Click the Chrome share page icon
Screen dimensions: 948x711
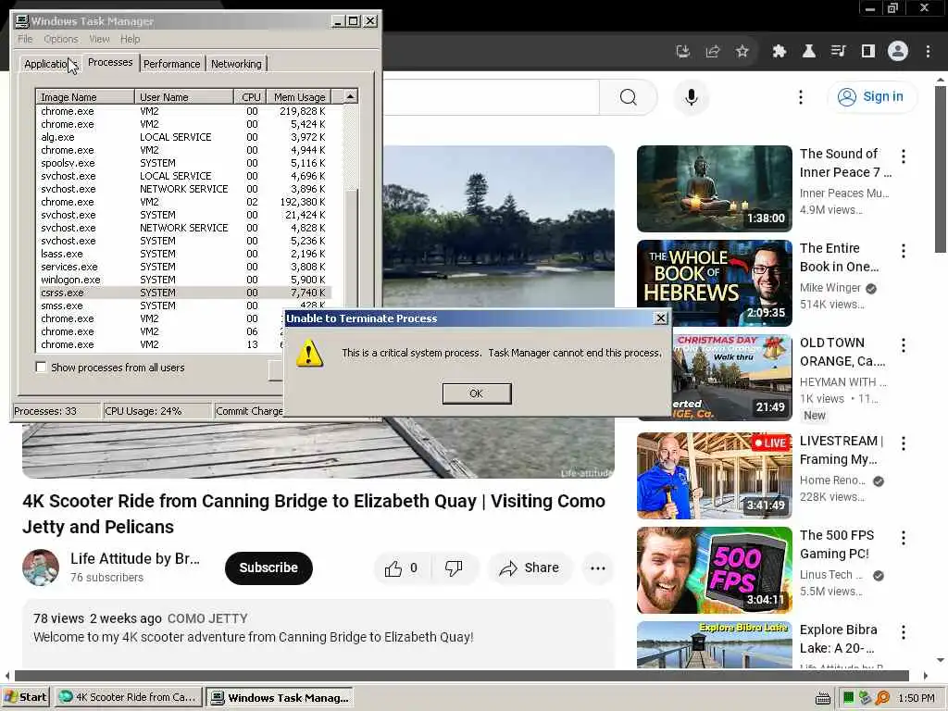[713, 52]
